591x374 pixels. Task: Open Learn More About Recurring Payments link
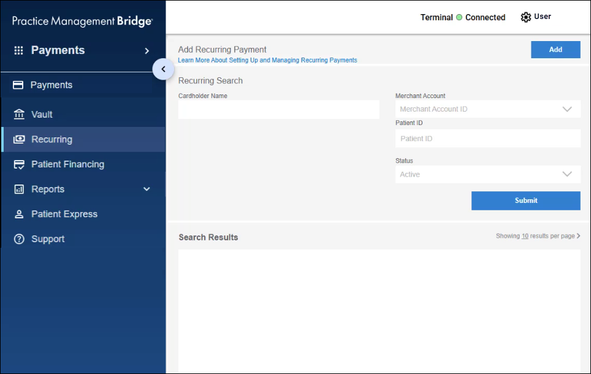pos(267,60)
